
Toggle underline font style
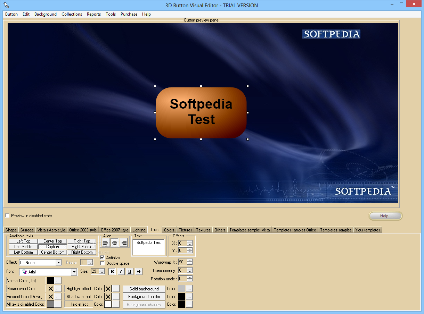pos(130,272)
